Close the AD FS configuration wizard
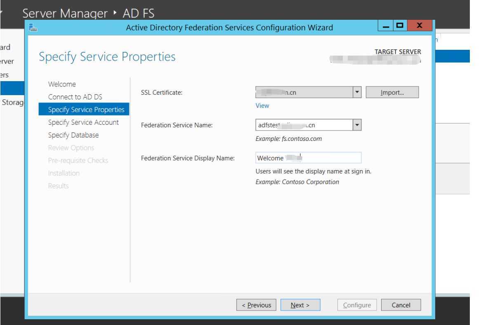Image resolution: width=488 pixels, height=325 pixels. pyautogui.click(x=420, y=26)
